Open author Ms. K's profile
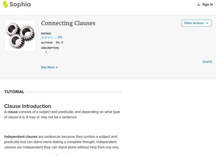Viewport: 216px width, 156px height. [59, 43]
